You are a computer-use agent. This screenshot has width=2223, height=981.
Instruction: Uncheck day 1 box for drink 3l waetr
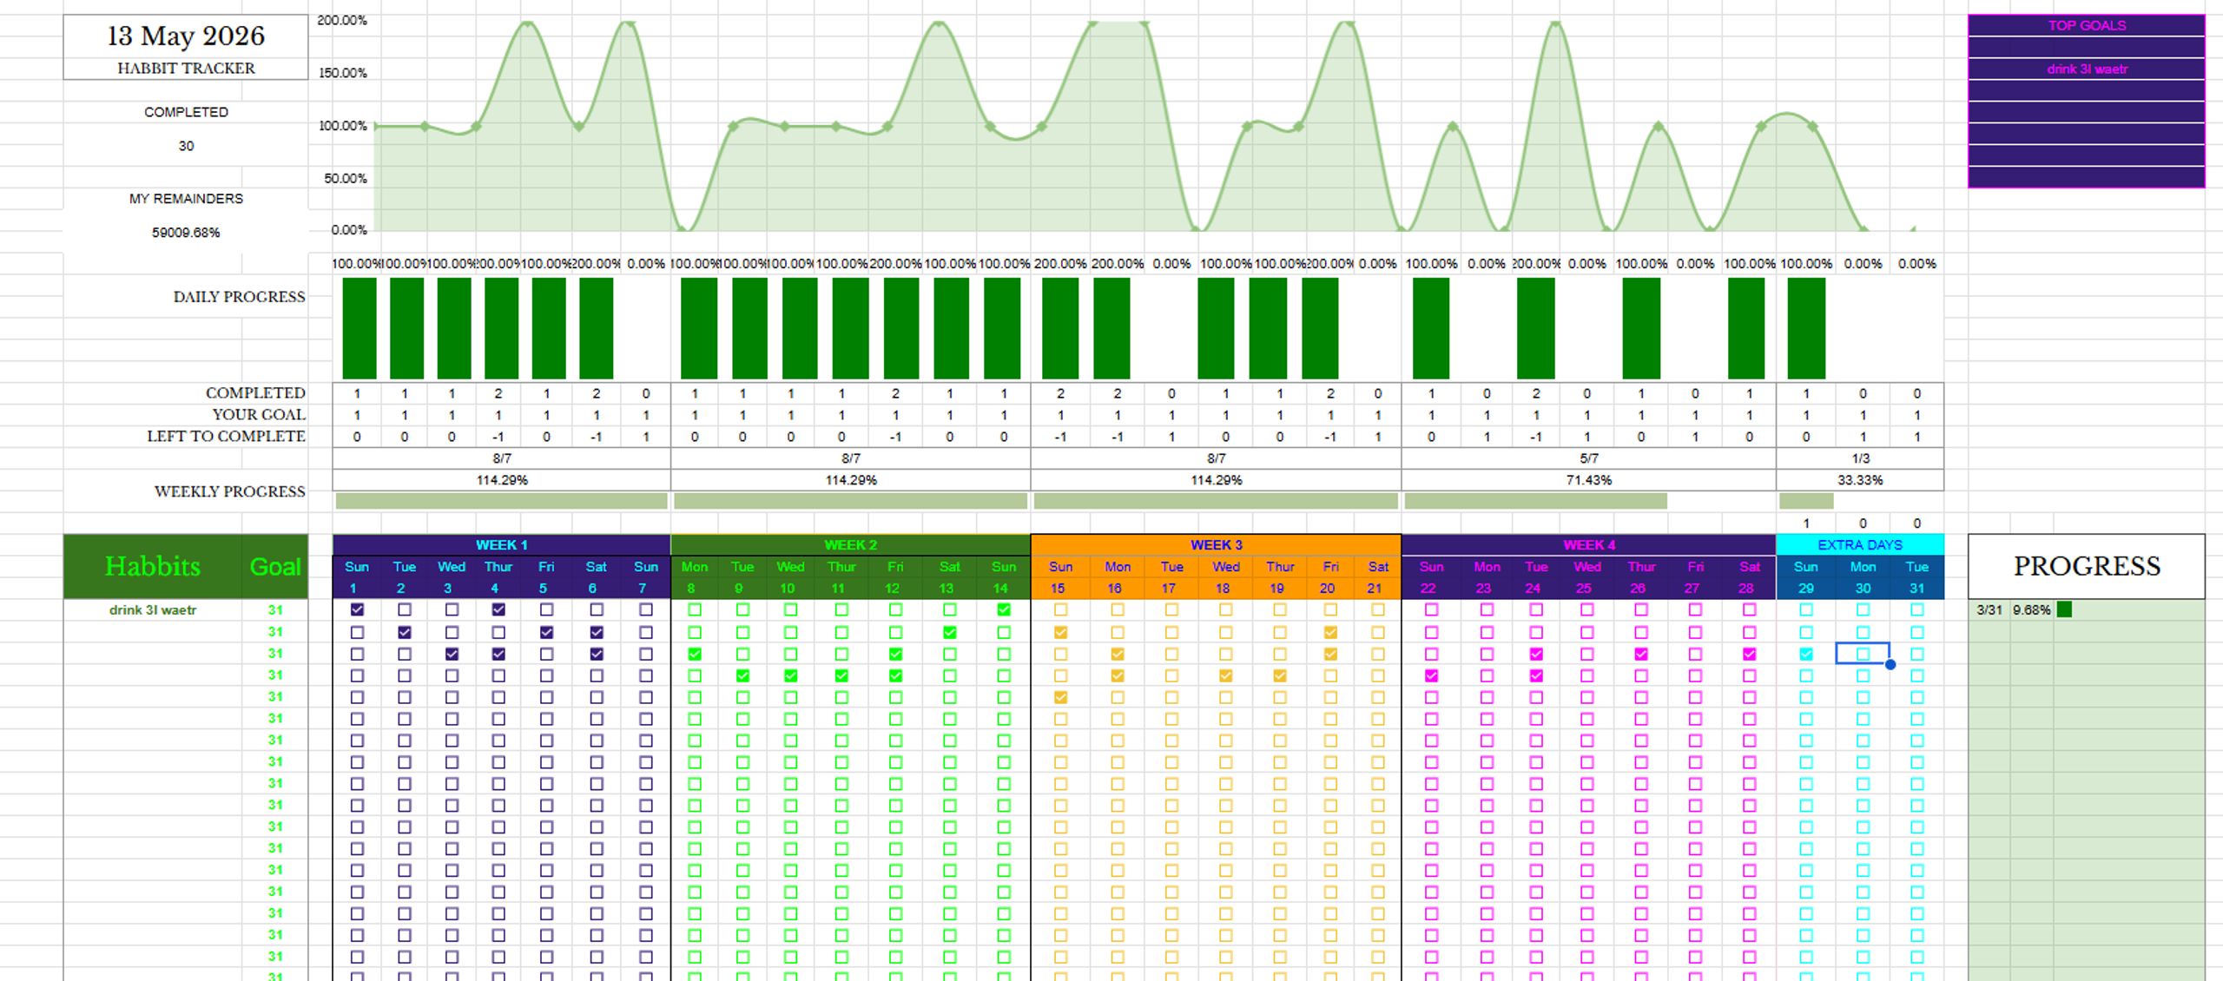click(357, 609)
